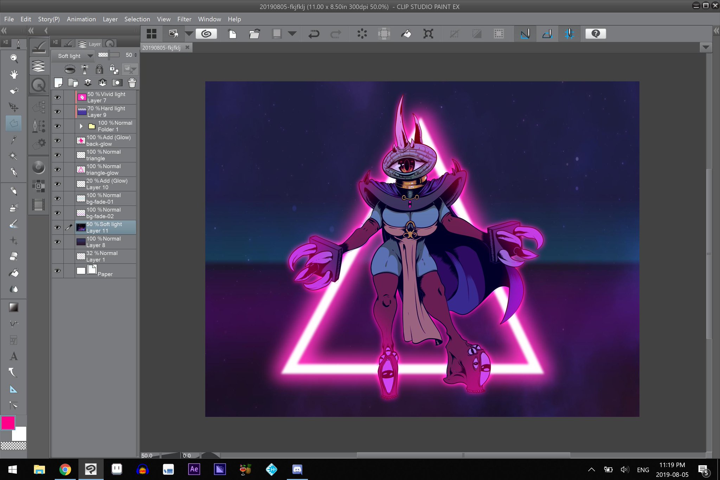Open the Filter menu
Viewport: 720px width, 480px height.
[x=184, y=19]
